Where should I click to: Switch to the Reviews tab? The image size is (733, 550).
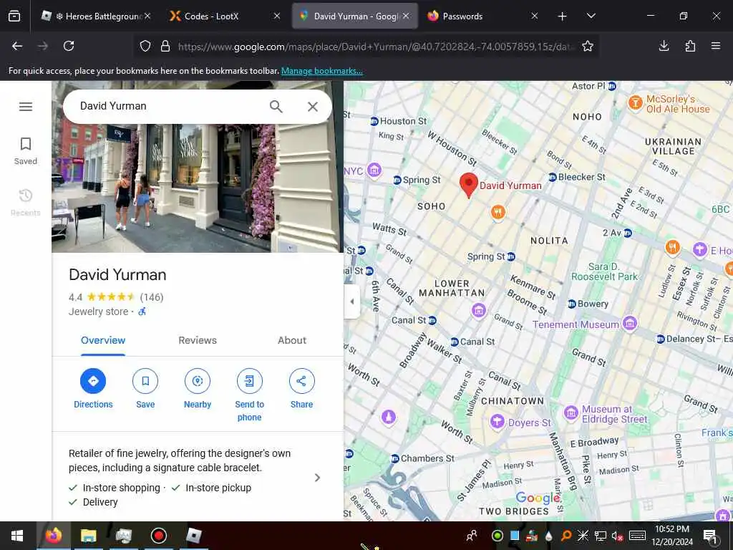(x=198, y=340)
